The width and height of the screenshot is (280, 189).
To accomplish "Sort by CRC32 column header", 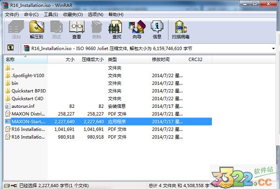I will tap(198, 59).
